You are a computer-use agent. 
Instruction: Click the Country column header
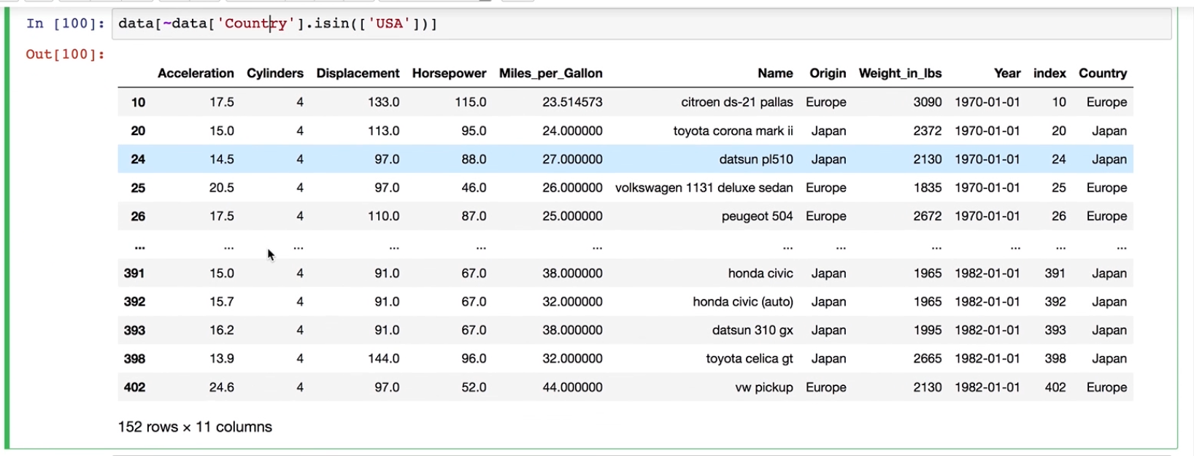point(1103,73)
